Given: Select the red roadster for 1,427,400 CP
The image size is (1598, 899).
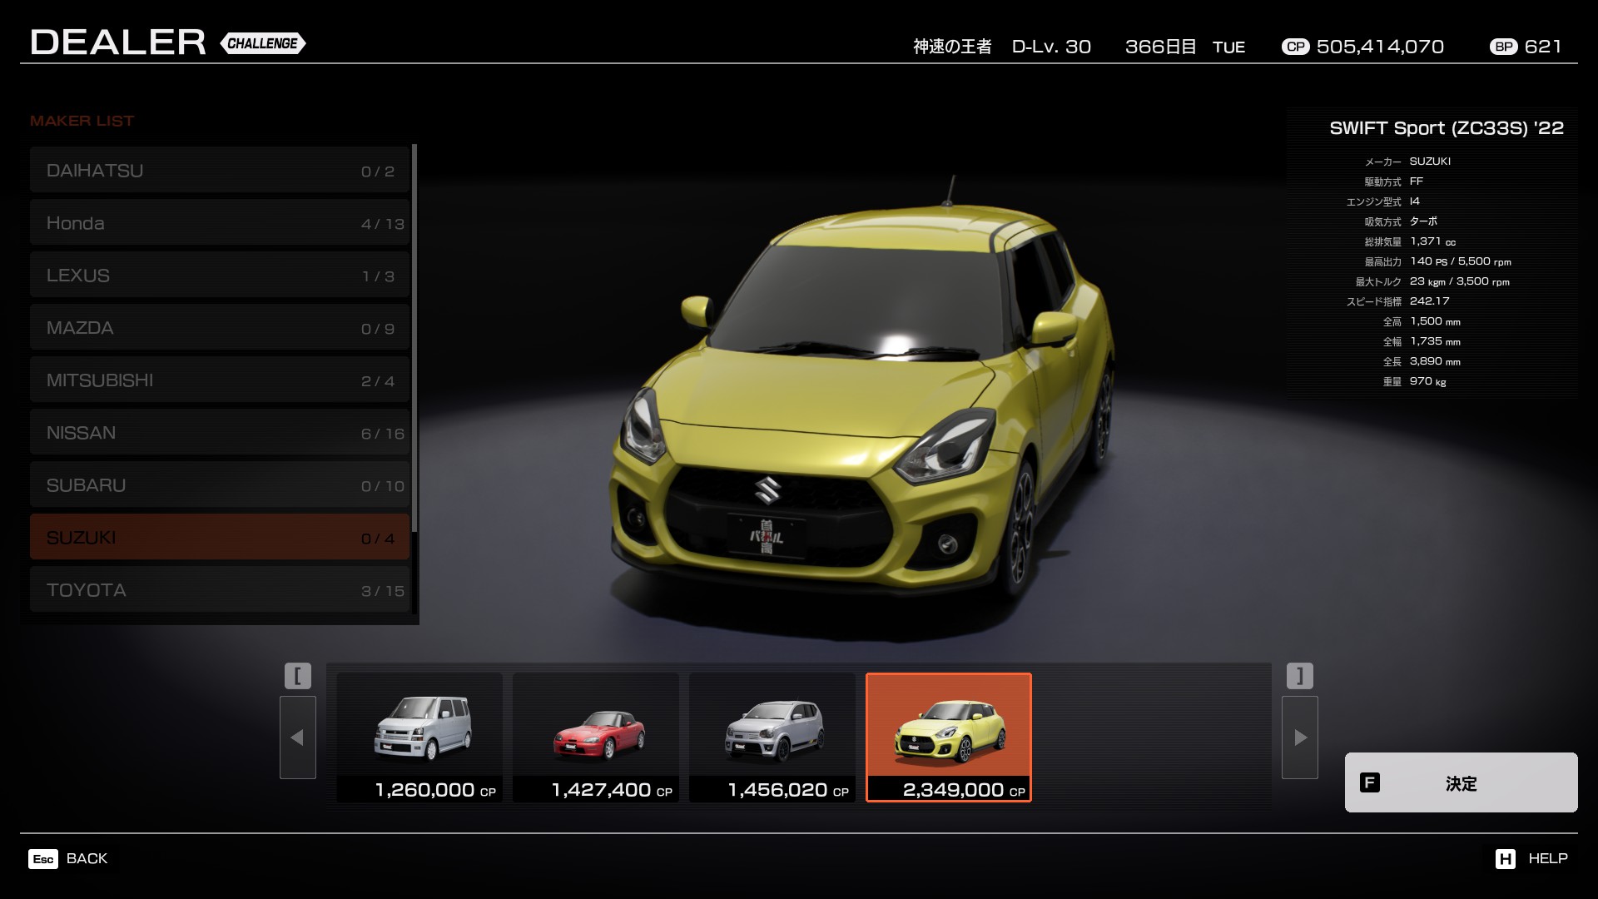Looking at the screenshot, I should 596,737.
